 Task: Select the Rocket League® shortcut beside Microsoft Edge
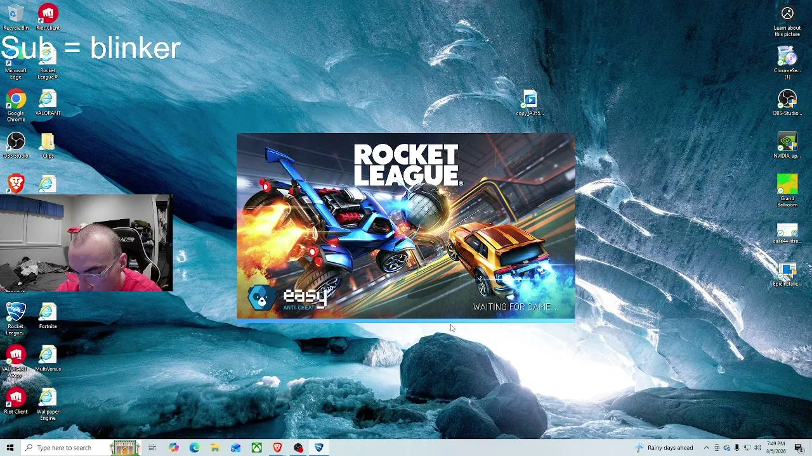click(x=48, y=63)
